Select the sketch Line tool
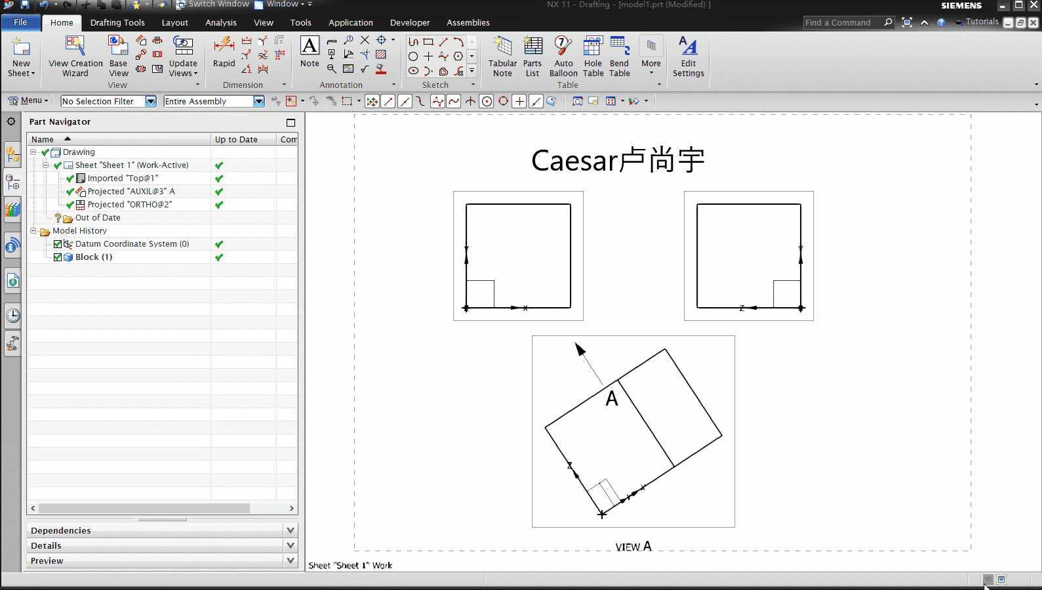 point(443,41)
